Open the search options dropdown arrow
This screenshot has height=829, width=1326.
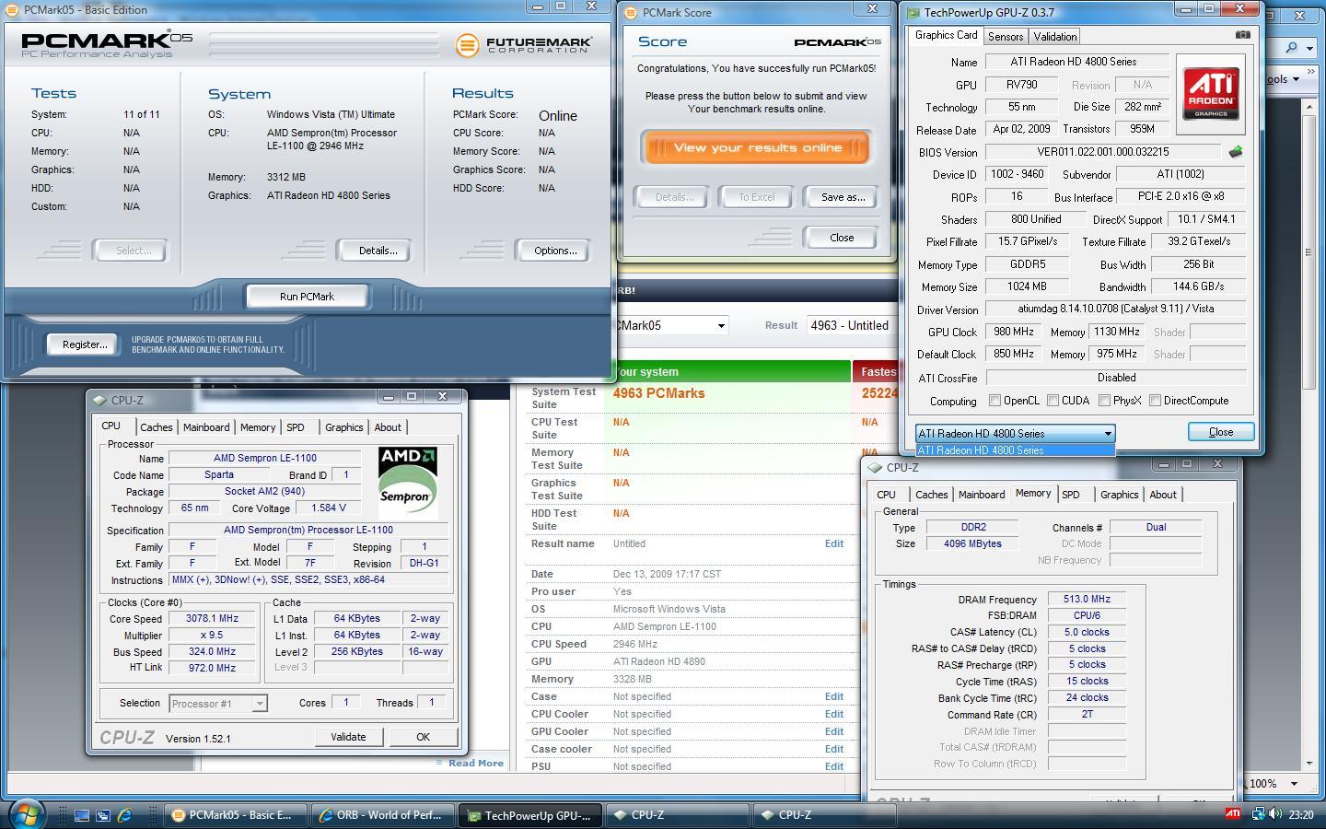coord(1310,47)
